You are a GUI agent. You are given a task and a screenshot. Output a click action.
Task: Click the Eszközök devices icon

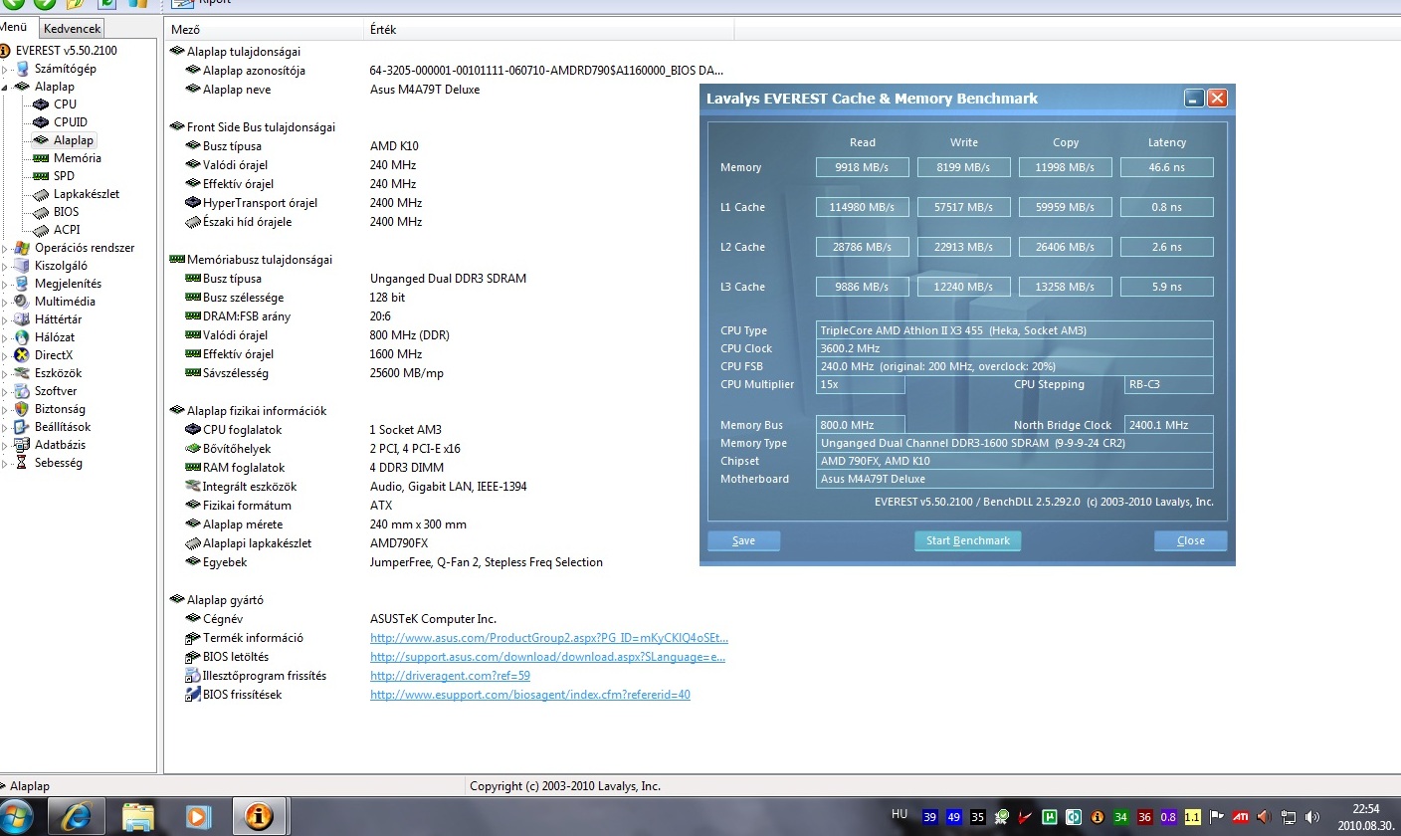click(x=23, y=373)
